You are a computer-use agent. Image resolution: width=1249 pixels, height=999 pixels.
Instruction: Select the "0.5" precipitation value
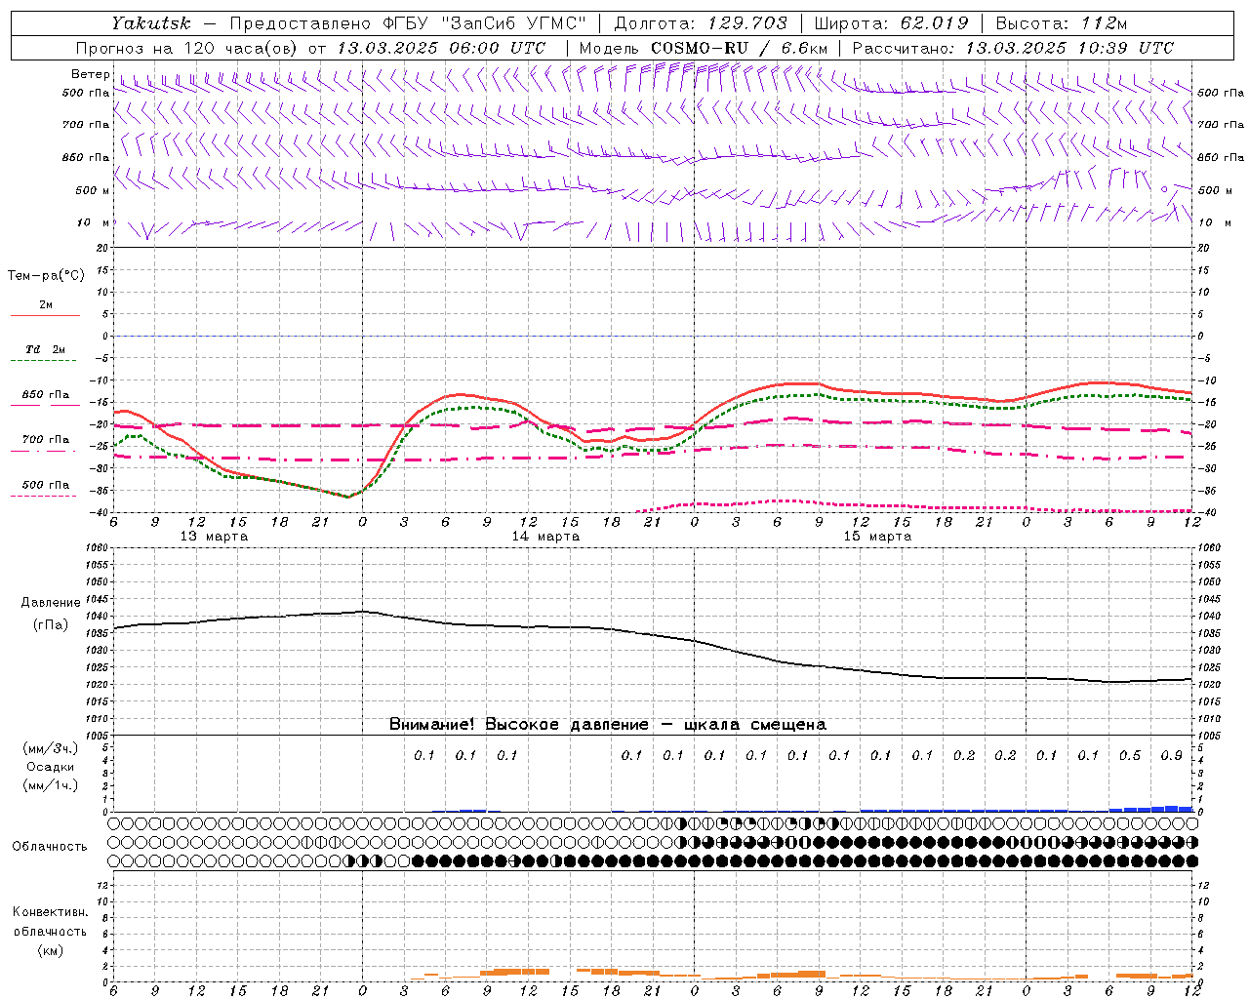coord(1130,756)
